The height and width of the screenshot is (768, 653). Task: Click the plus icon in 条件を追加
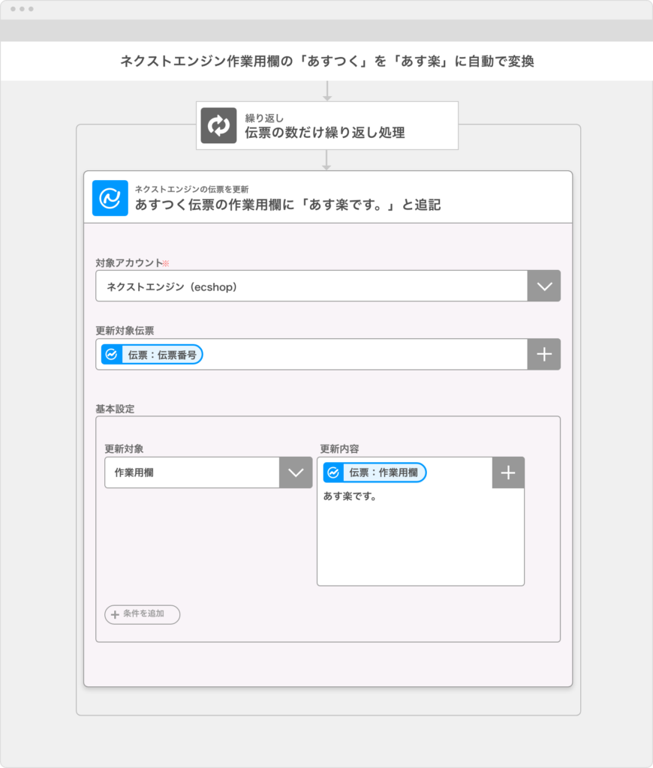tap(115, 614)
